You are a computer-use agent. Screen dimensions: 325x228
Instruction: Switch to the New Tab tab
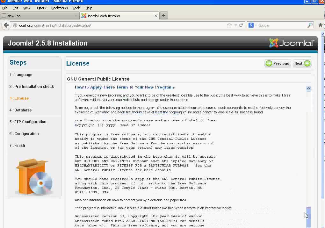pos(40,16)
